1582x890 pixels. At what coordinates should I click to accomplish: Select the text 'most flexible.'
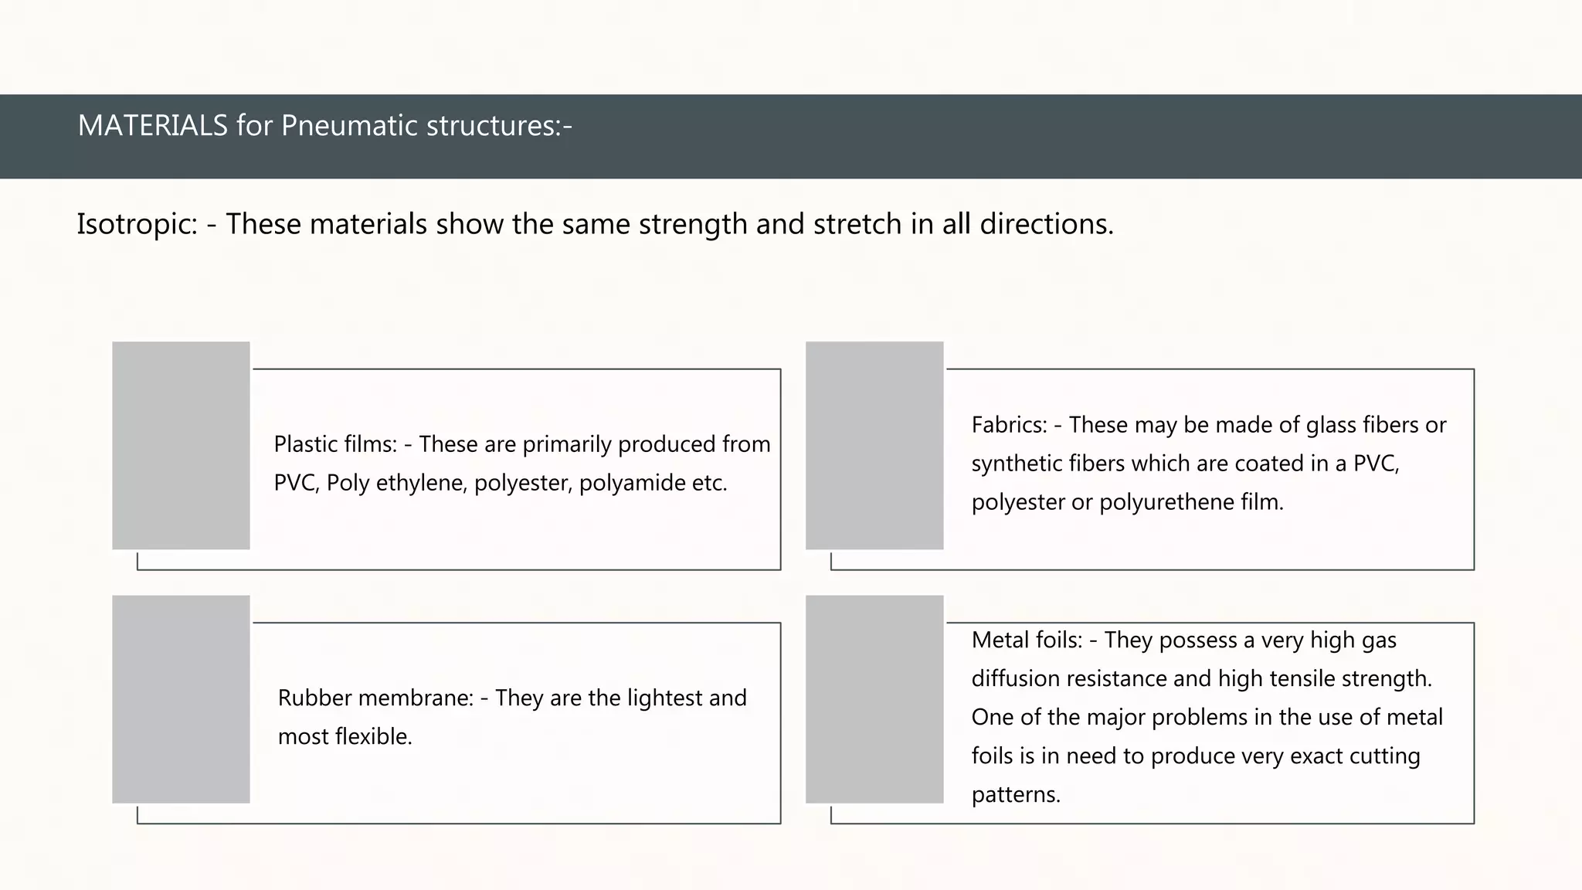point(345,737)
